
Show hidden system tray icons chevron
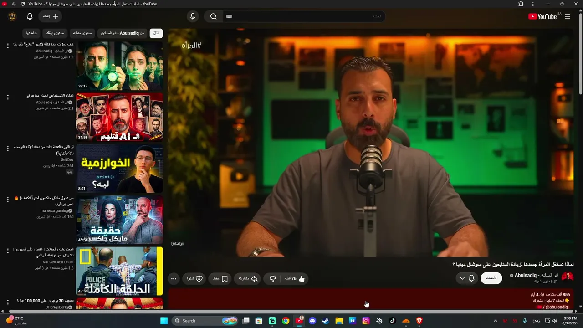click(496, 321)
